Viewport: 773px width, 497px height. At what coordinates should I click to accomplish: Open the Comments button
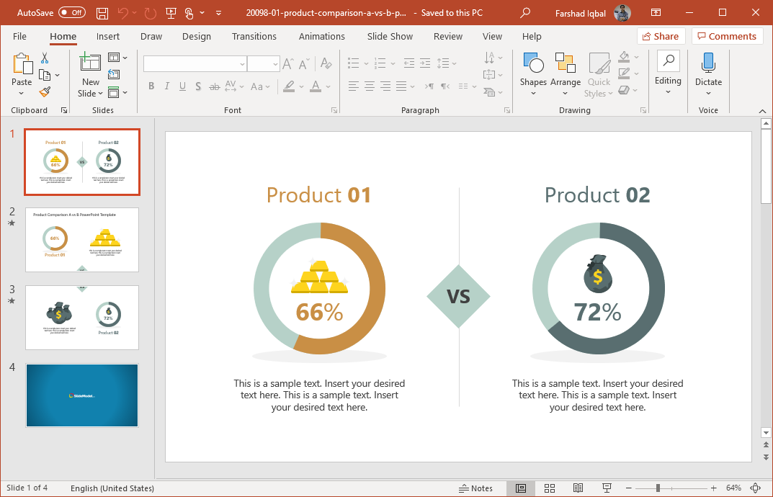[x=727, y=36]
